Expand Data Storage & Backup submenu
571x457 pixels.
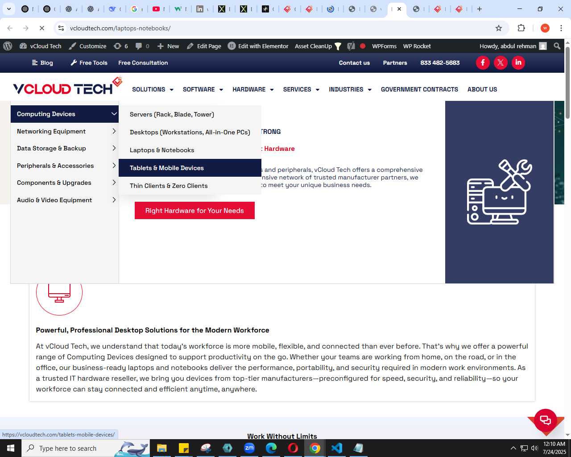coord(65,148)
